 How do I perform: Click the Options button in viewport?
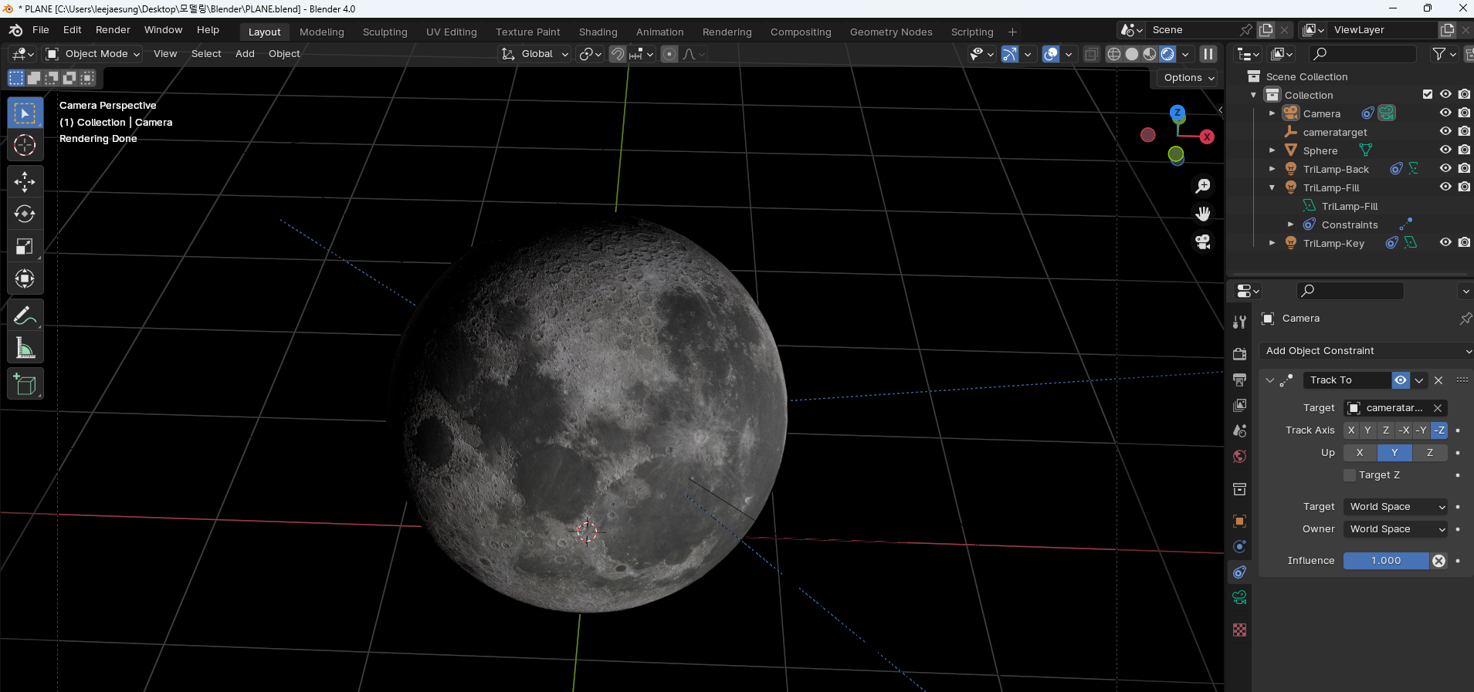pos(1188,78)
